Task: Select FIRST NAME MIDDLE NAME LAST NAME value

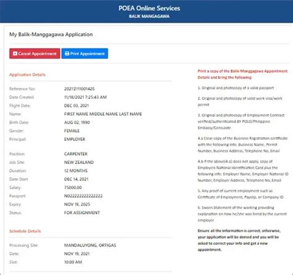Action: pos(103,114)
